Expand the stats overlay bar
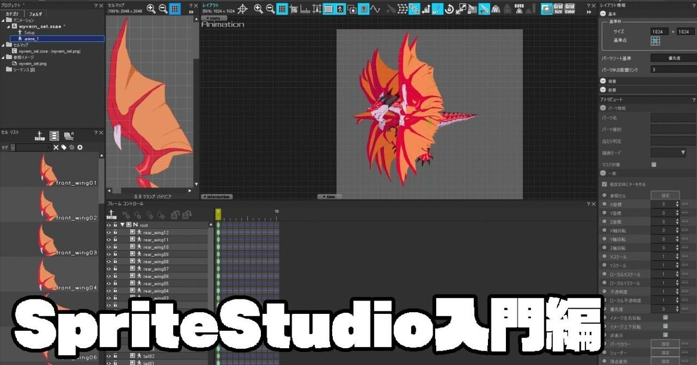Image resolution: width=697 pixels, height=365 pixels. (x=213, y=19)
